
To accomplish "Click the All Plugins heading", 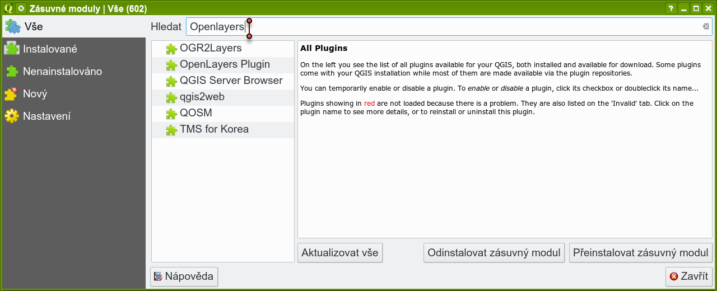I will tap(324, 48).
